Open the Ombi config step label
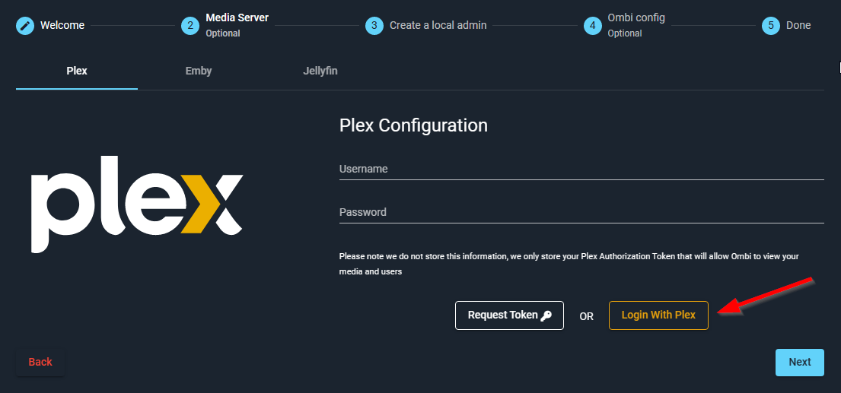This screenshot has height=393, width=841. 636,18
